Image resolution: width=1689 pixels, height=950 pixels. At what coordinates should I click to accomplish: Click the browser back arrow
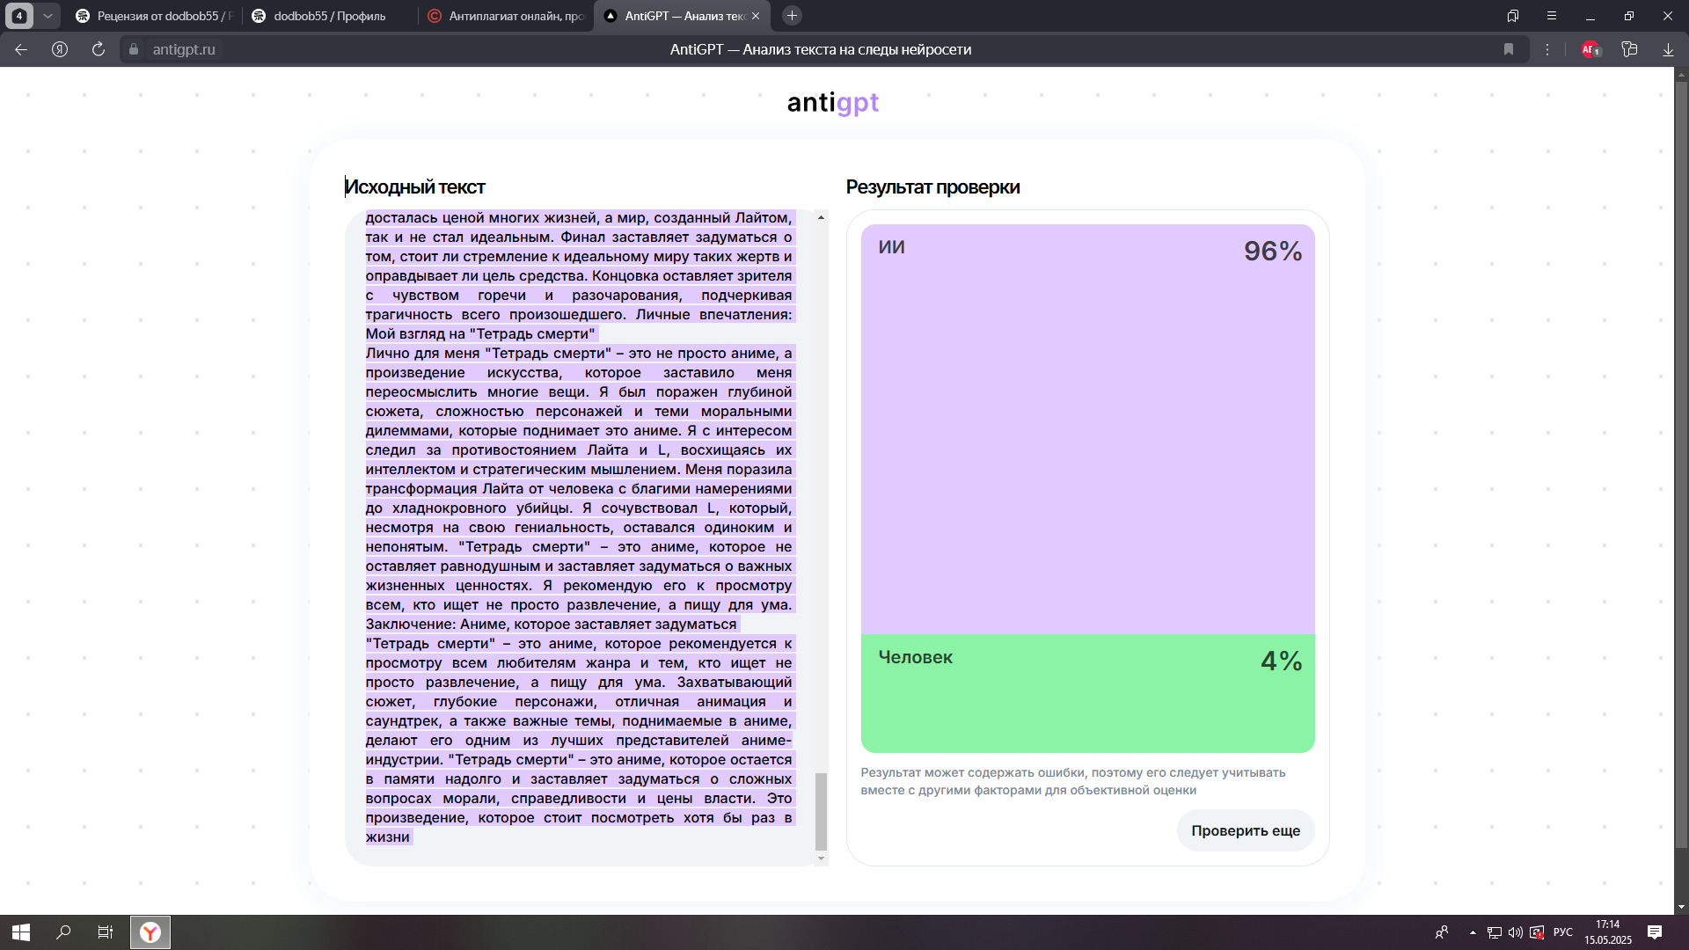(21, 49)
